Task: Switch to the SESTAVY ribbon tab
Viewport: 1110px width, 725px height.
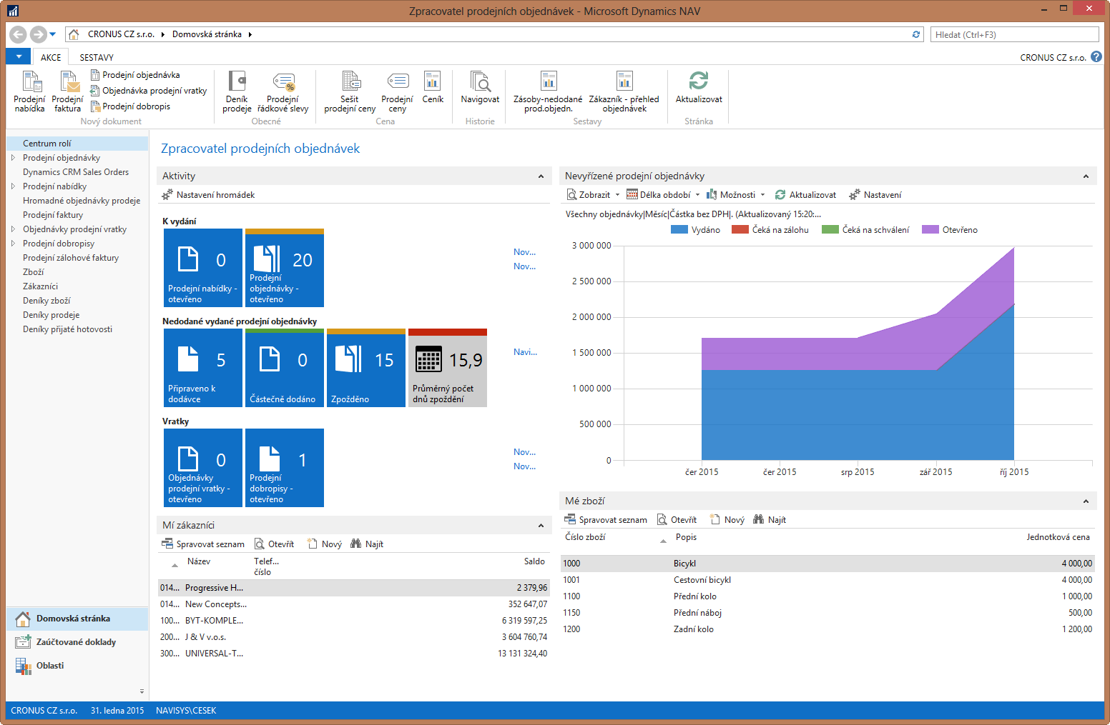Action: click(x=97, y=57)
